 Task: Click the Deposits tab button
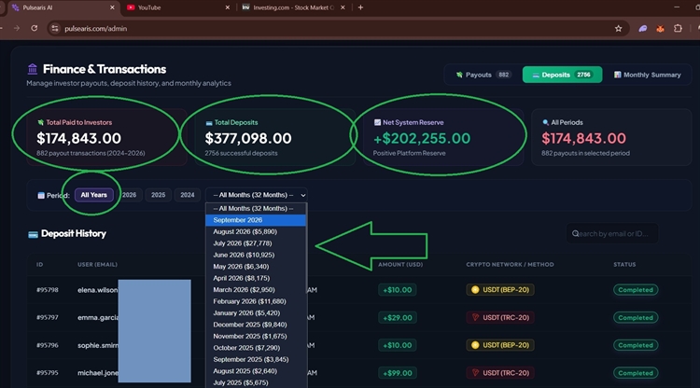562,75
